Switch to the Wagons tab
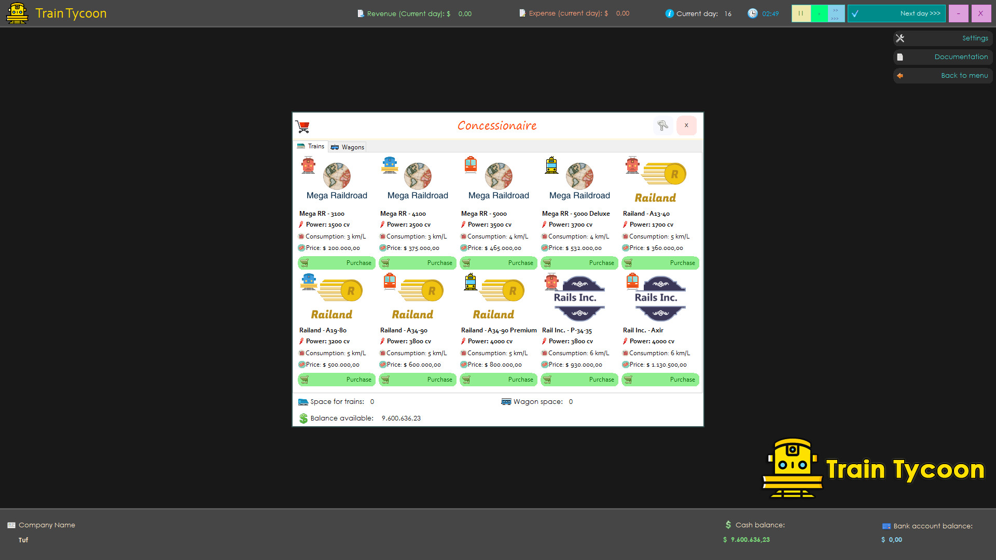Screen dimensions: 996x560 click(x=348, y=147)
